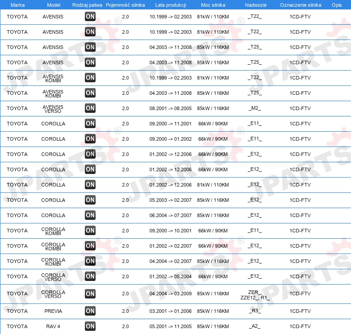
Task: Click the ON fuel badge in Previa row
Action: [x=90, y=311]
